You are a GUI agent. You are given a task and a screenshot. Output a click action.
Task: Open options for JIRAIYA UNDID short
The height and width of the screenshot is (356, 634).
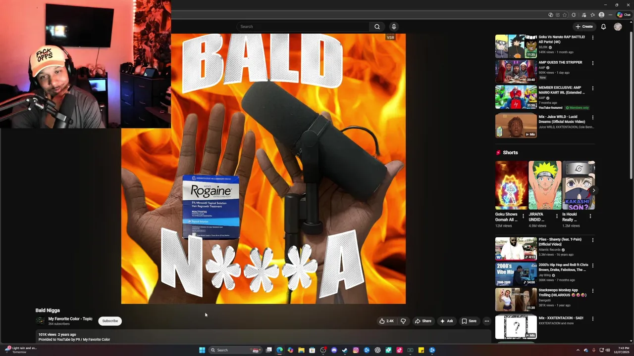pyautogui.click(x=556, y=216)
